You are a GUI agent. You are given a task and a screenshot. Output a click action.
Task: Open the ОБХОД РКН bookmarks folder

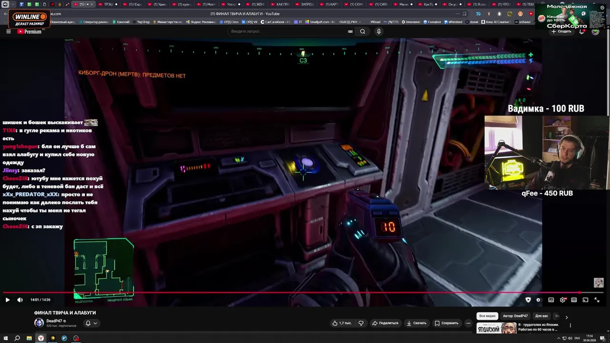[x=350, y=22]
